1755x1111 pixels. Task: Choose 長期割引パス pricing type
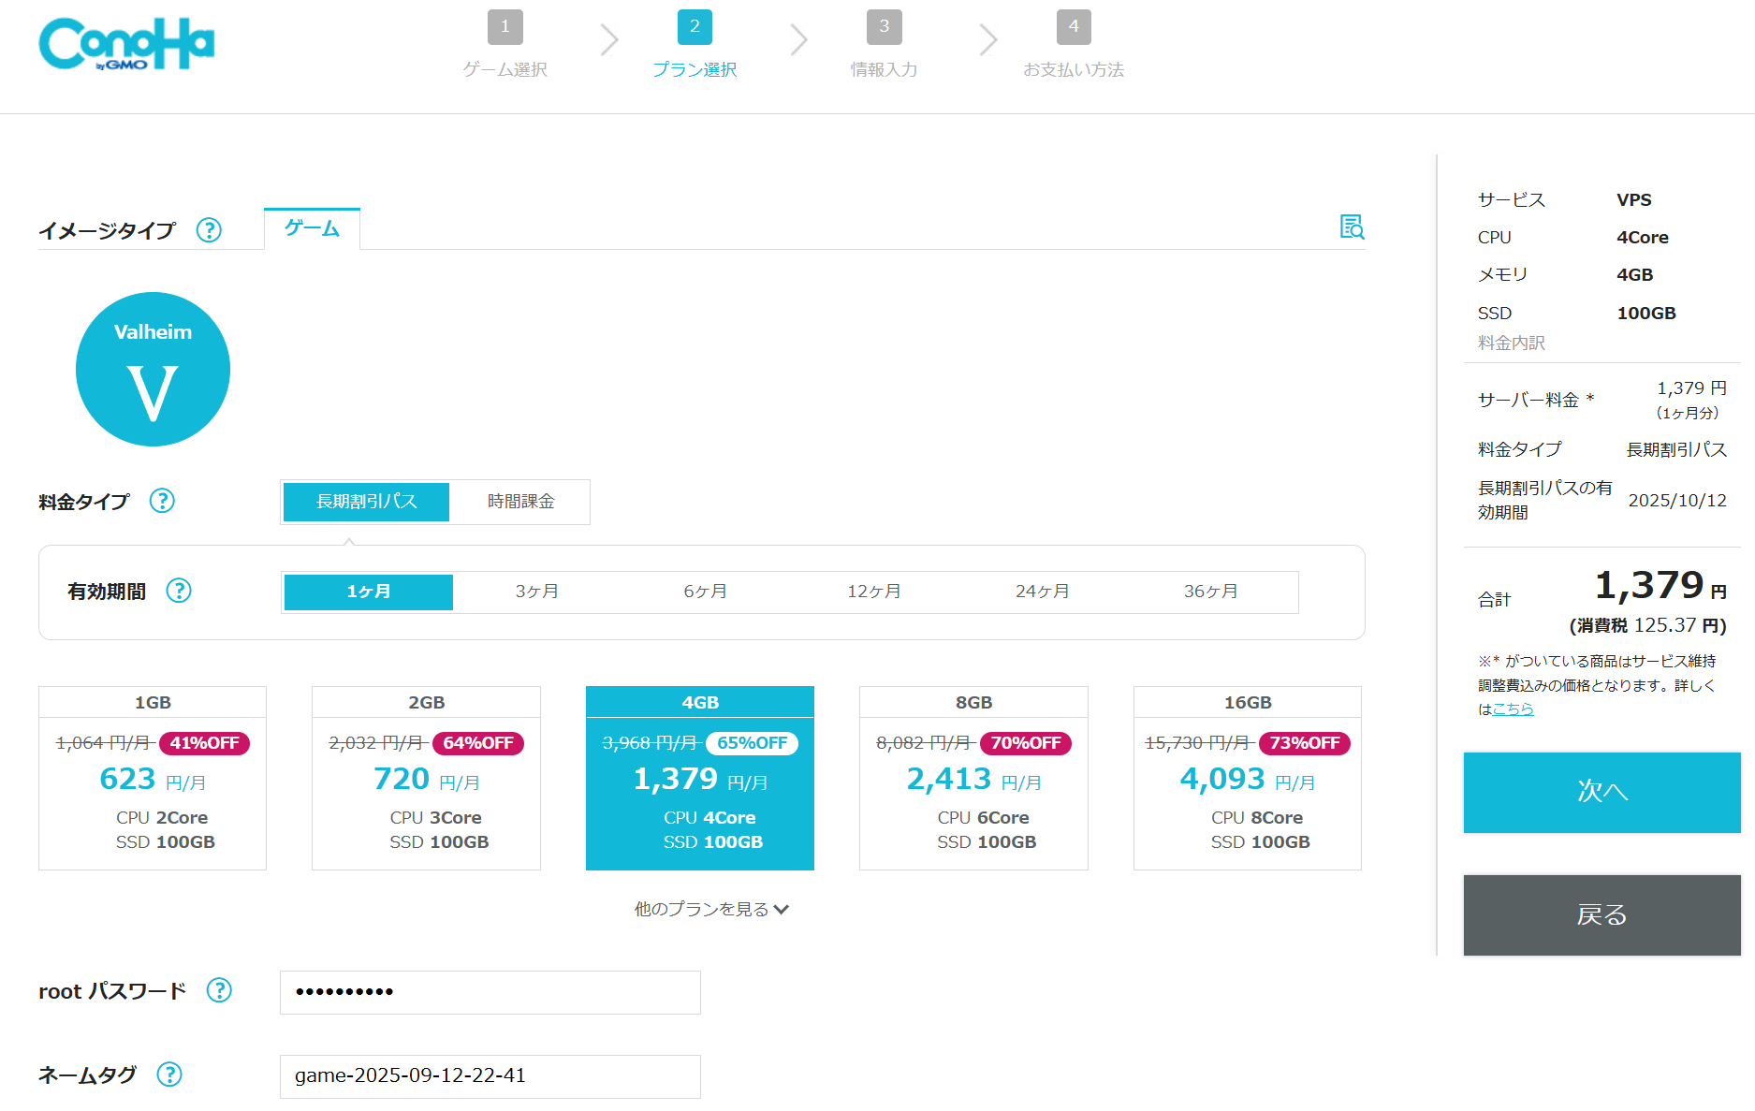[367, 502]
